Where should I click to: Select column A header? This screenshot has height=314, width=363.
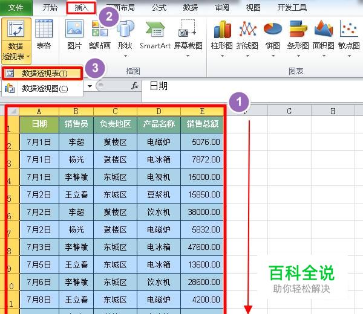39,111
